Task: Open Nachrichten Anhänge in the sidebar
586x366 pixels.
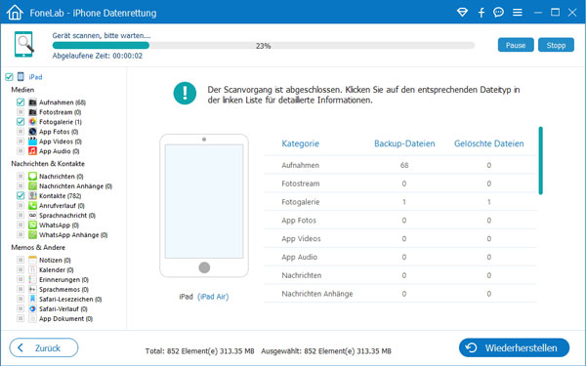Action: coord(75,186)
